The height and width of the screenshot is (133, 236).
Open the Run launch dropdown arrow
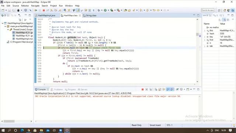(108, 10)
